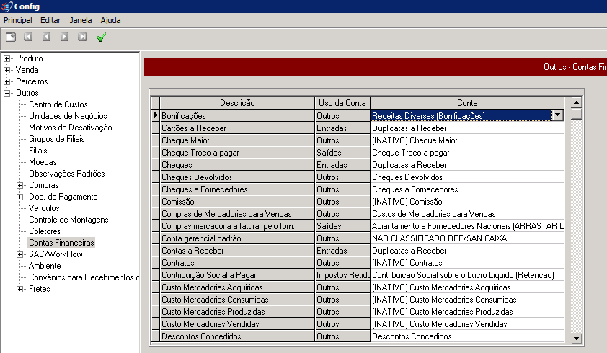The image size is (607, 353).
Task: Click the Cheques Devolvidos description cell
Action: 237,177
